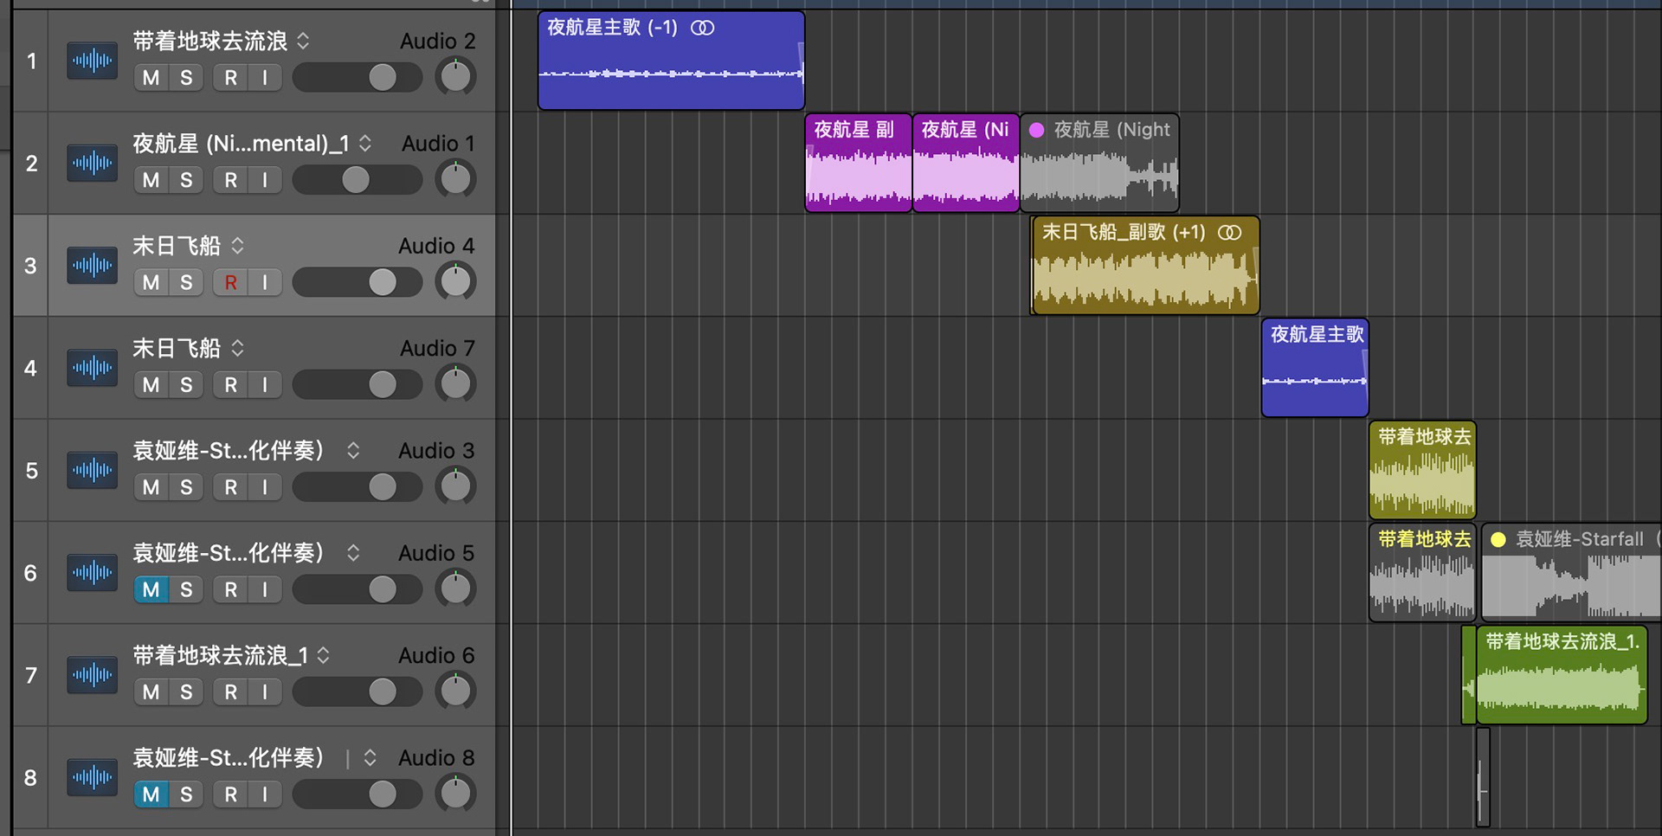
Task: Record-enable track 8 Audio 8
Action: tap(230, 794)
